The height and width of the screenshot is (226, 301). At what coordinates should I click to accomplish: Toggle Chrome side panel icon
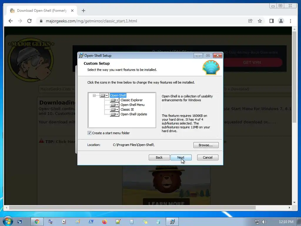click(x=271, y=21)
